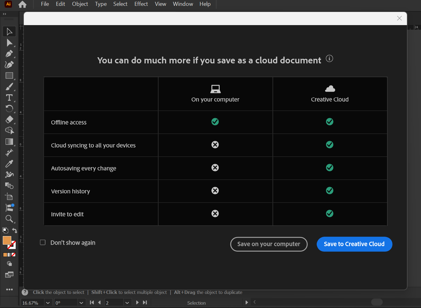Select the Gradient tool
Image resolution: width=421 pixels, height=308 pixels.
[9, 141]
